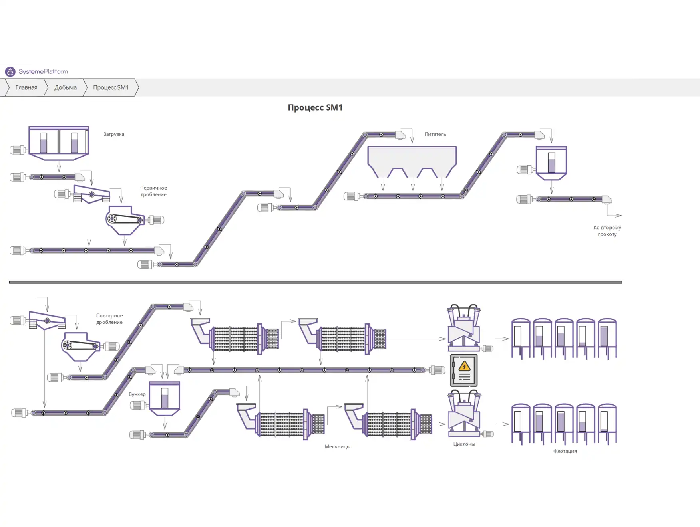Viewport: 700px width, 527px height.
Task: Click the Мельницы label
Action: point(337,446)
